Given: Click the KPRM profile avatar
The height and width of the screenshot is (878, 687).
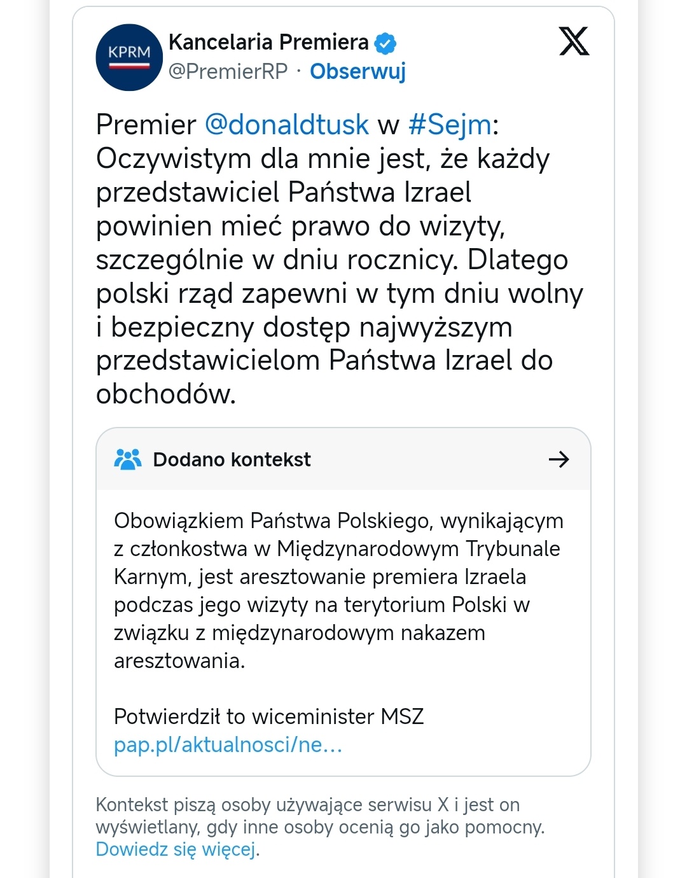Looking at the screenshot, I should [129, 57].
